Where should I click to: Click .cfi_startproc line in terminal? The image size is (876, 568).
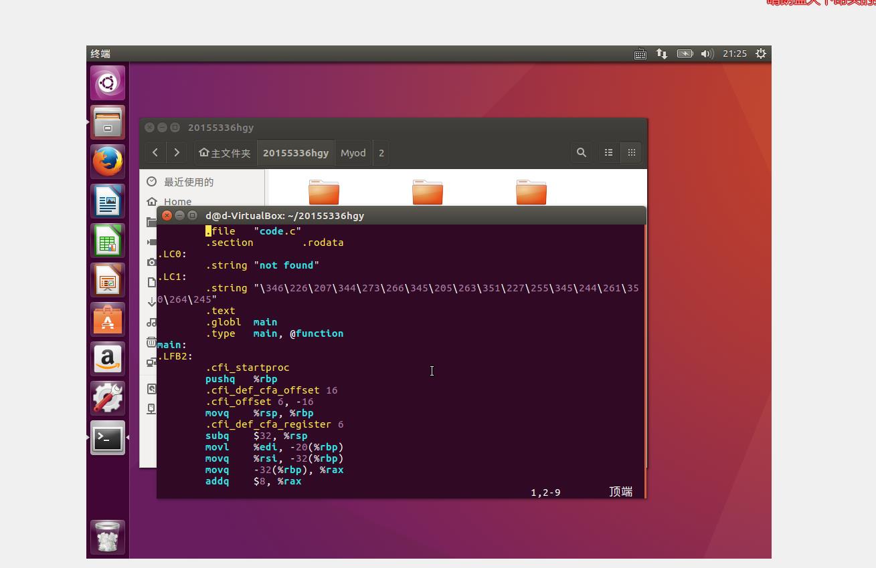pyautogui.click(x=248, y=368)
